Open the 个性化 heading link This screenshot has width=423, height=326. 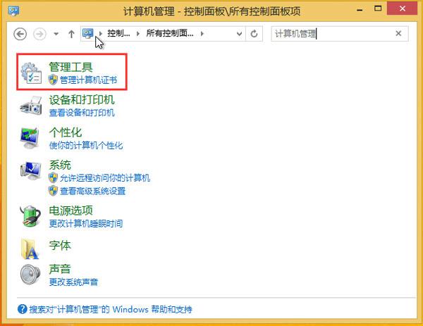click(x=66, y=132)
